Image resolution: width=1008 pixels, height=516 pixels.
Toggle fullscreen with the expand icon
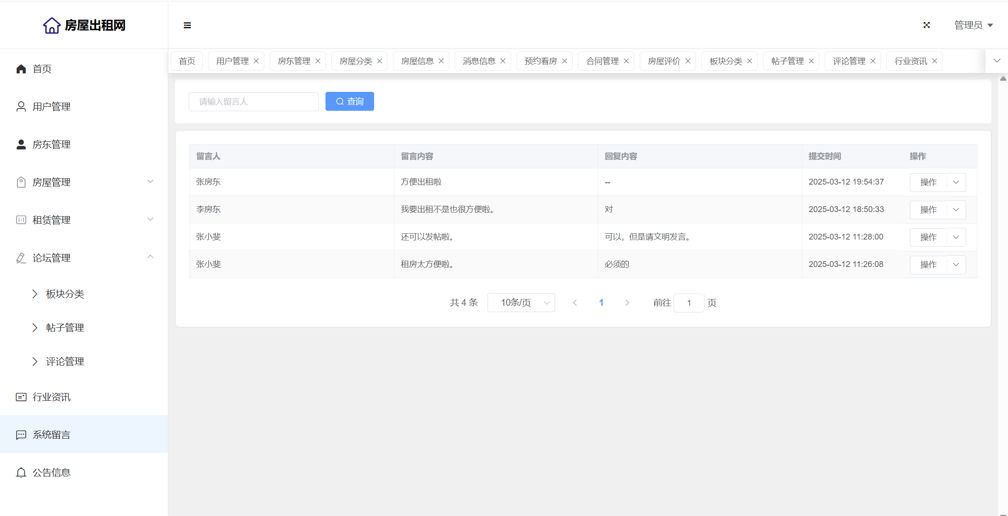click(927, 25)
